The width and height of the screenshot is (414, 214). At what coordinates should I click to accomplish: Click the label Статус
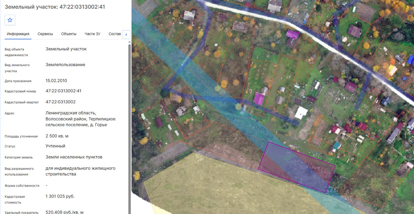pos(10,146)
